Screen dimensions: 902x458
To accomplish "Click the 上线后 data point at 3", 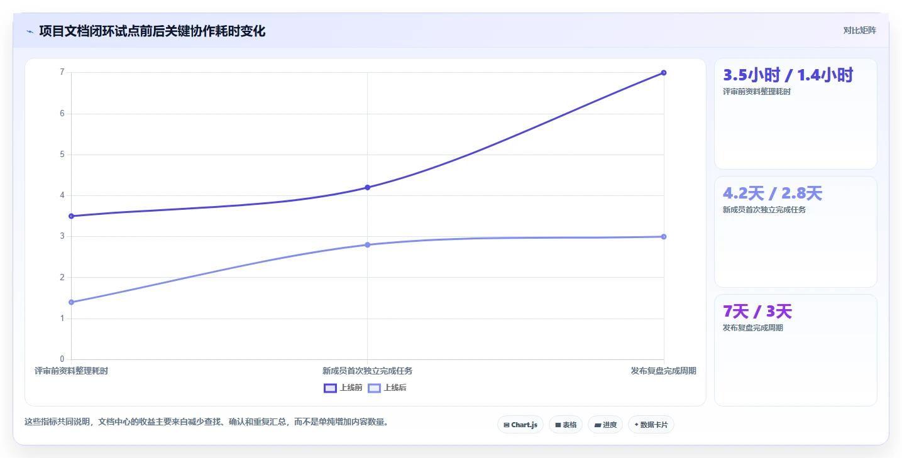I will (664, 237).
